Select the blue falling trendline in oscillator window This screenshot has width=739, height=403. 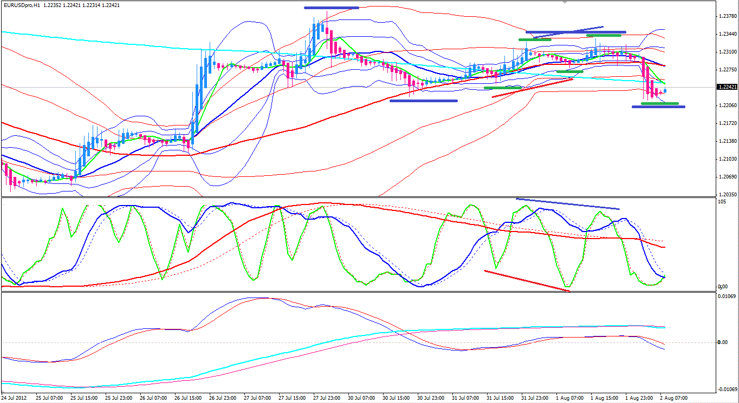(x=567, y=203)
